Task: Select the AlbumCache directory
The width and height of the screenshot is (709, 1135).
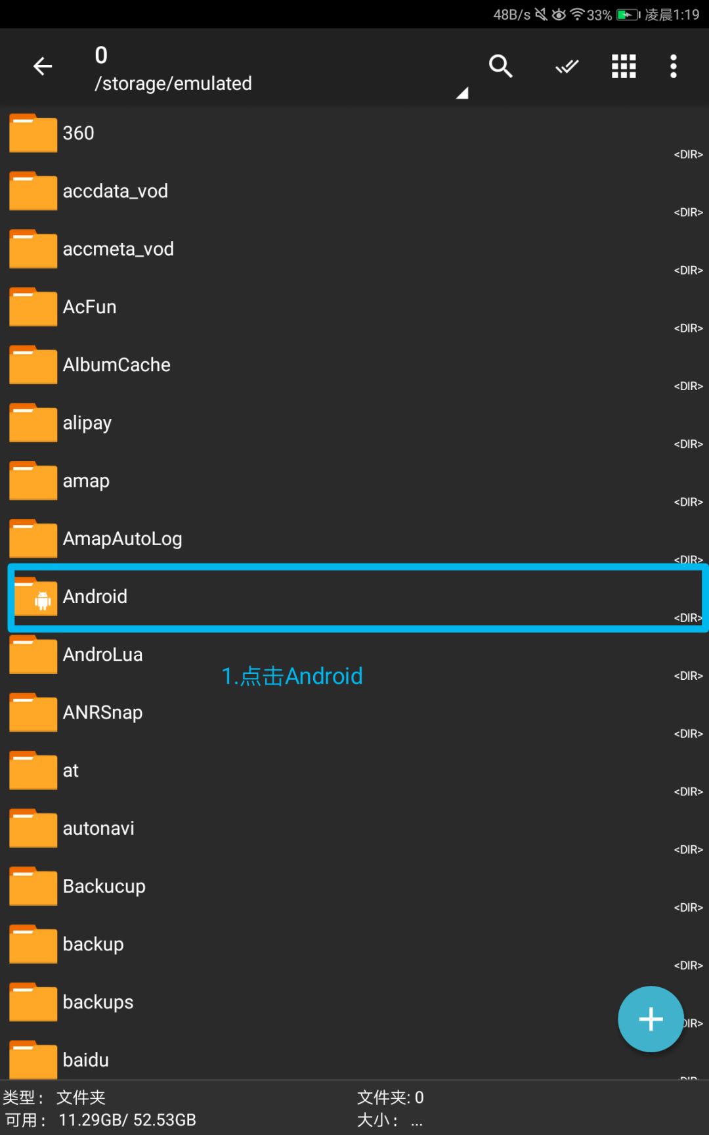Action: 117,365
